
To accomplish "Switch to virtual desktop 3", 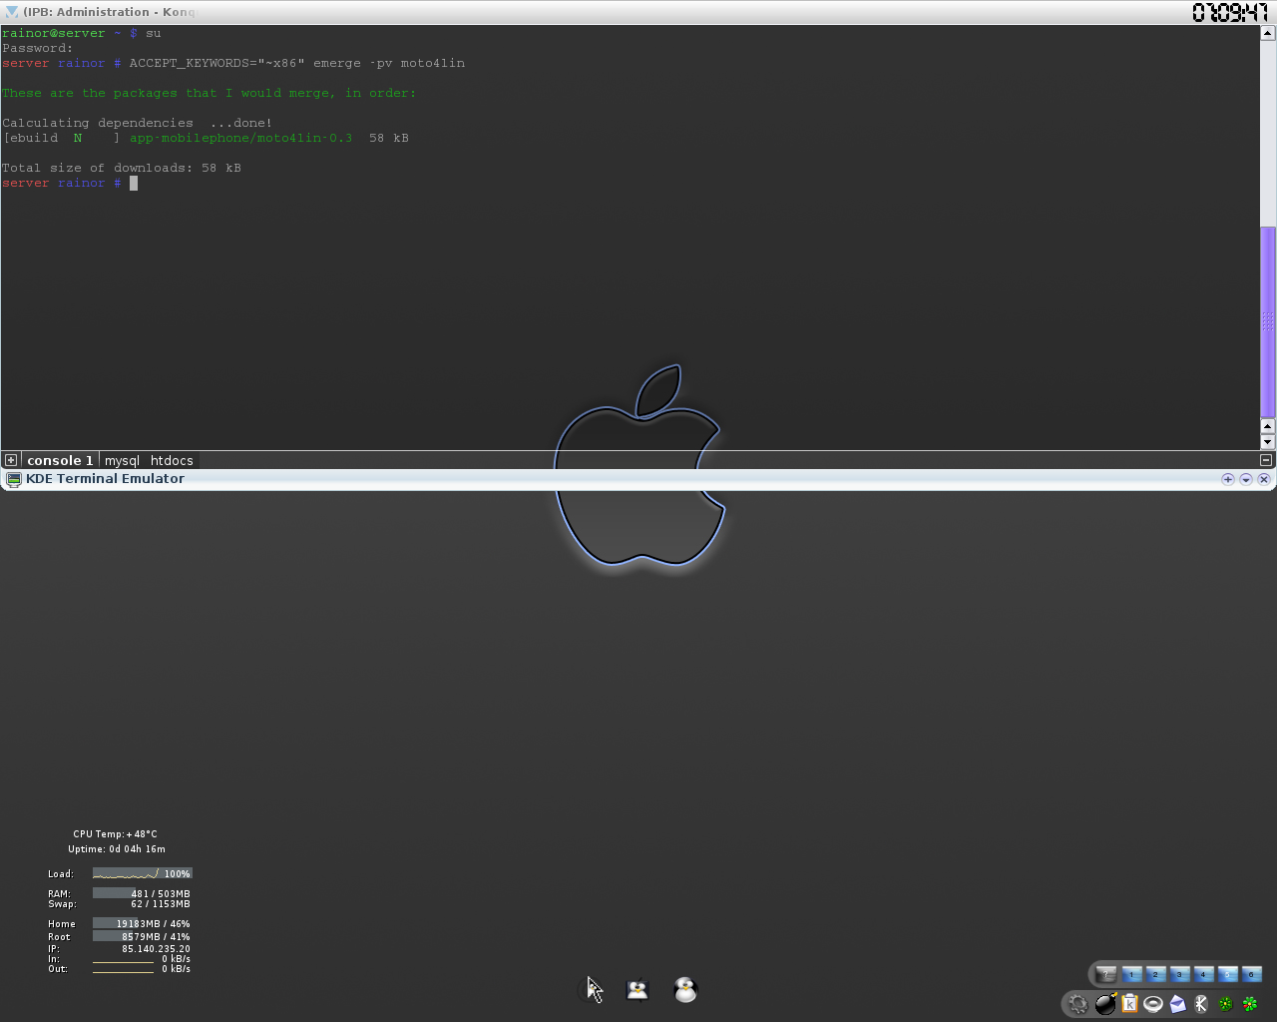I will pos(1179,974).
